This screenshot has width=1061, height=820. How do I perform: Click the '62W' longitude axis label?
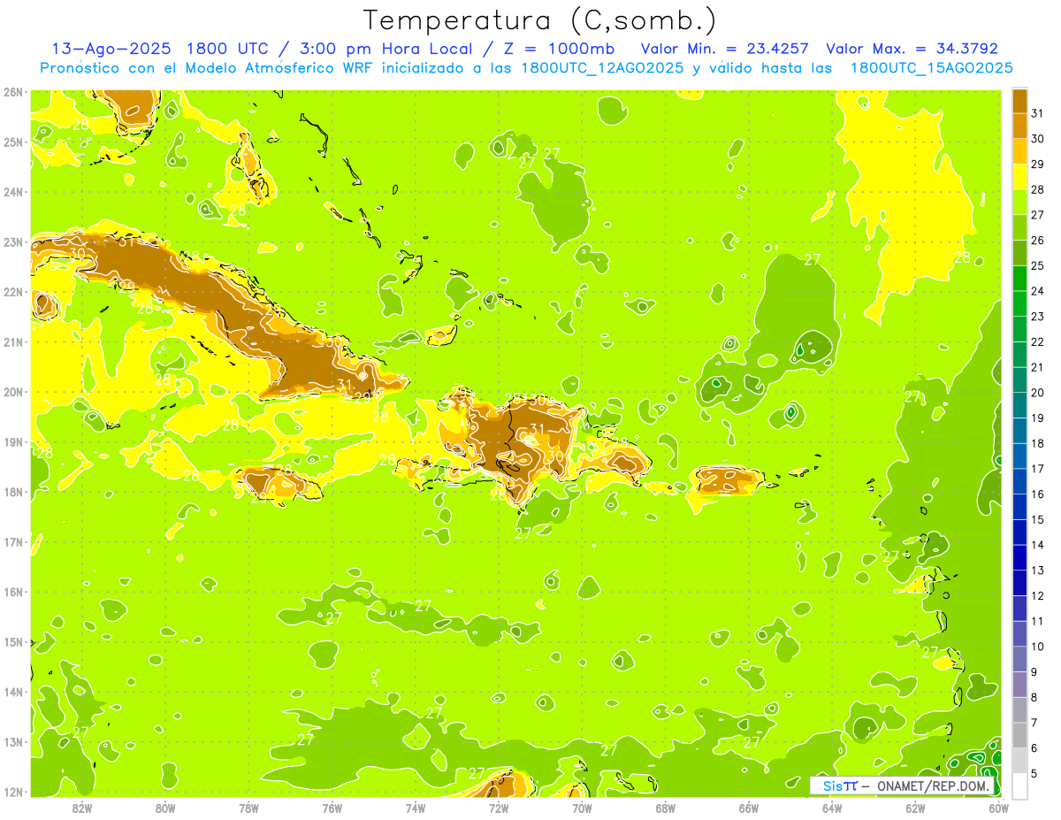(915, 808)
